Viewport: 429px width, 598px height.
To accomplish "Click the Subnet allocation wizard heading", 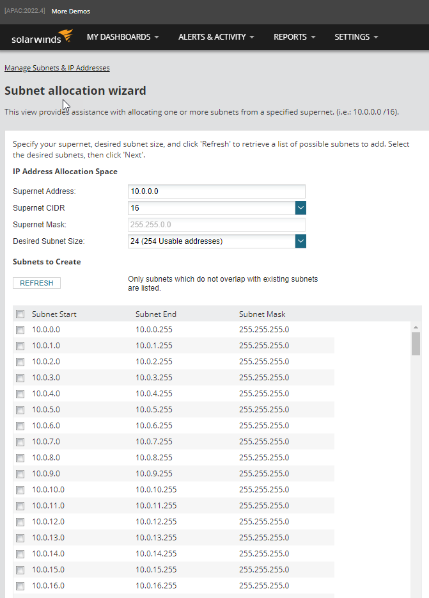I will tap(75, 91).
